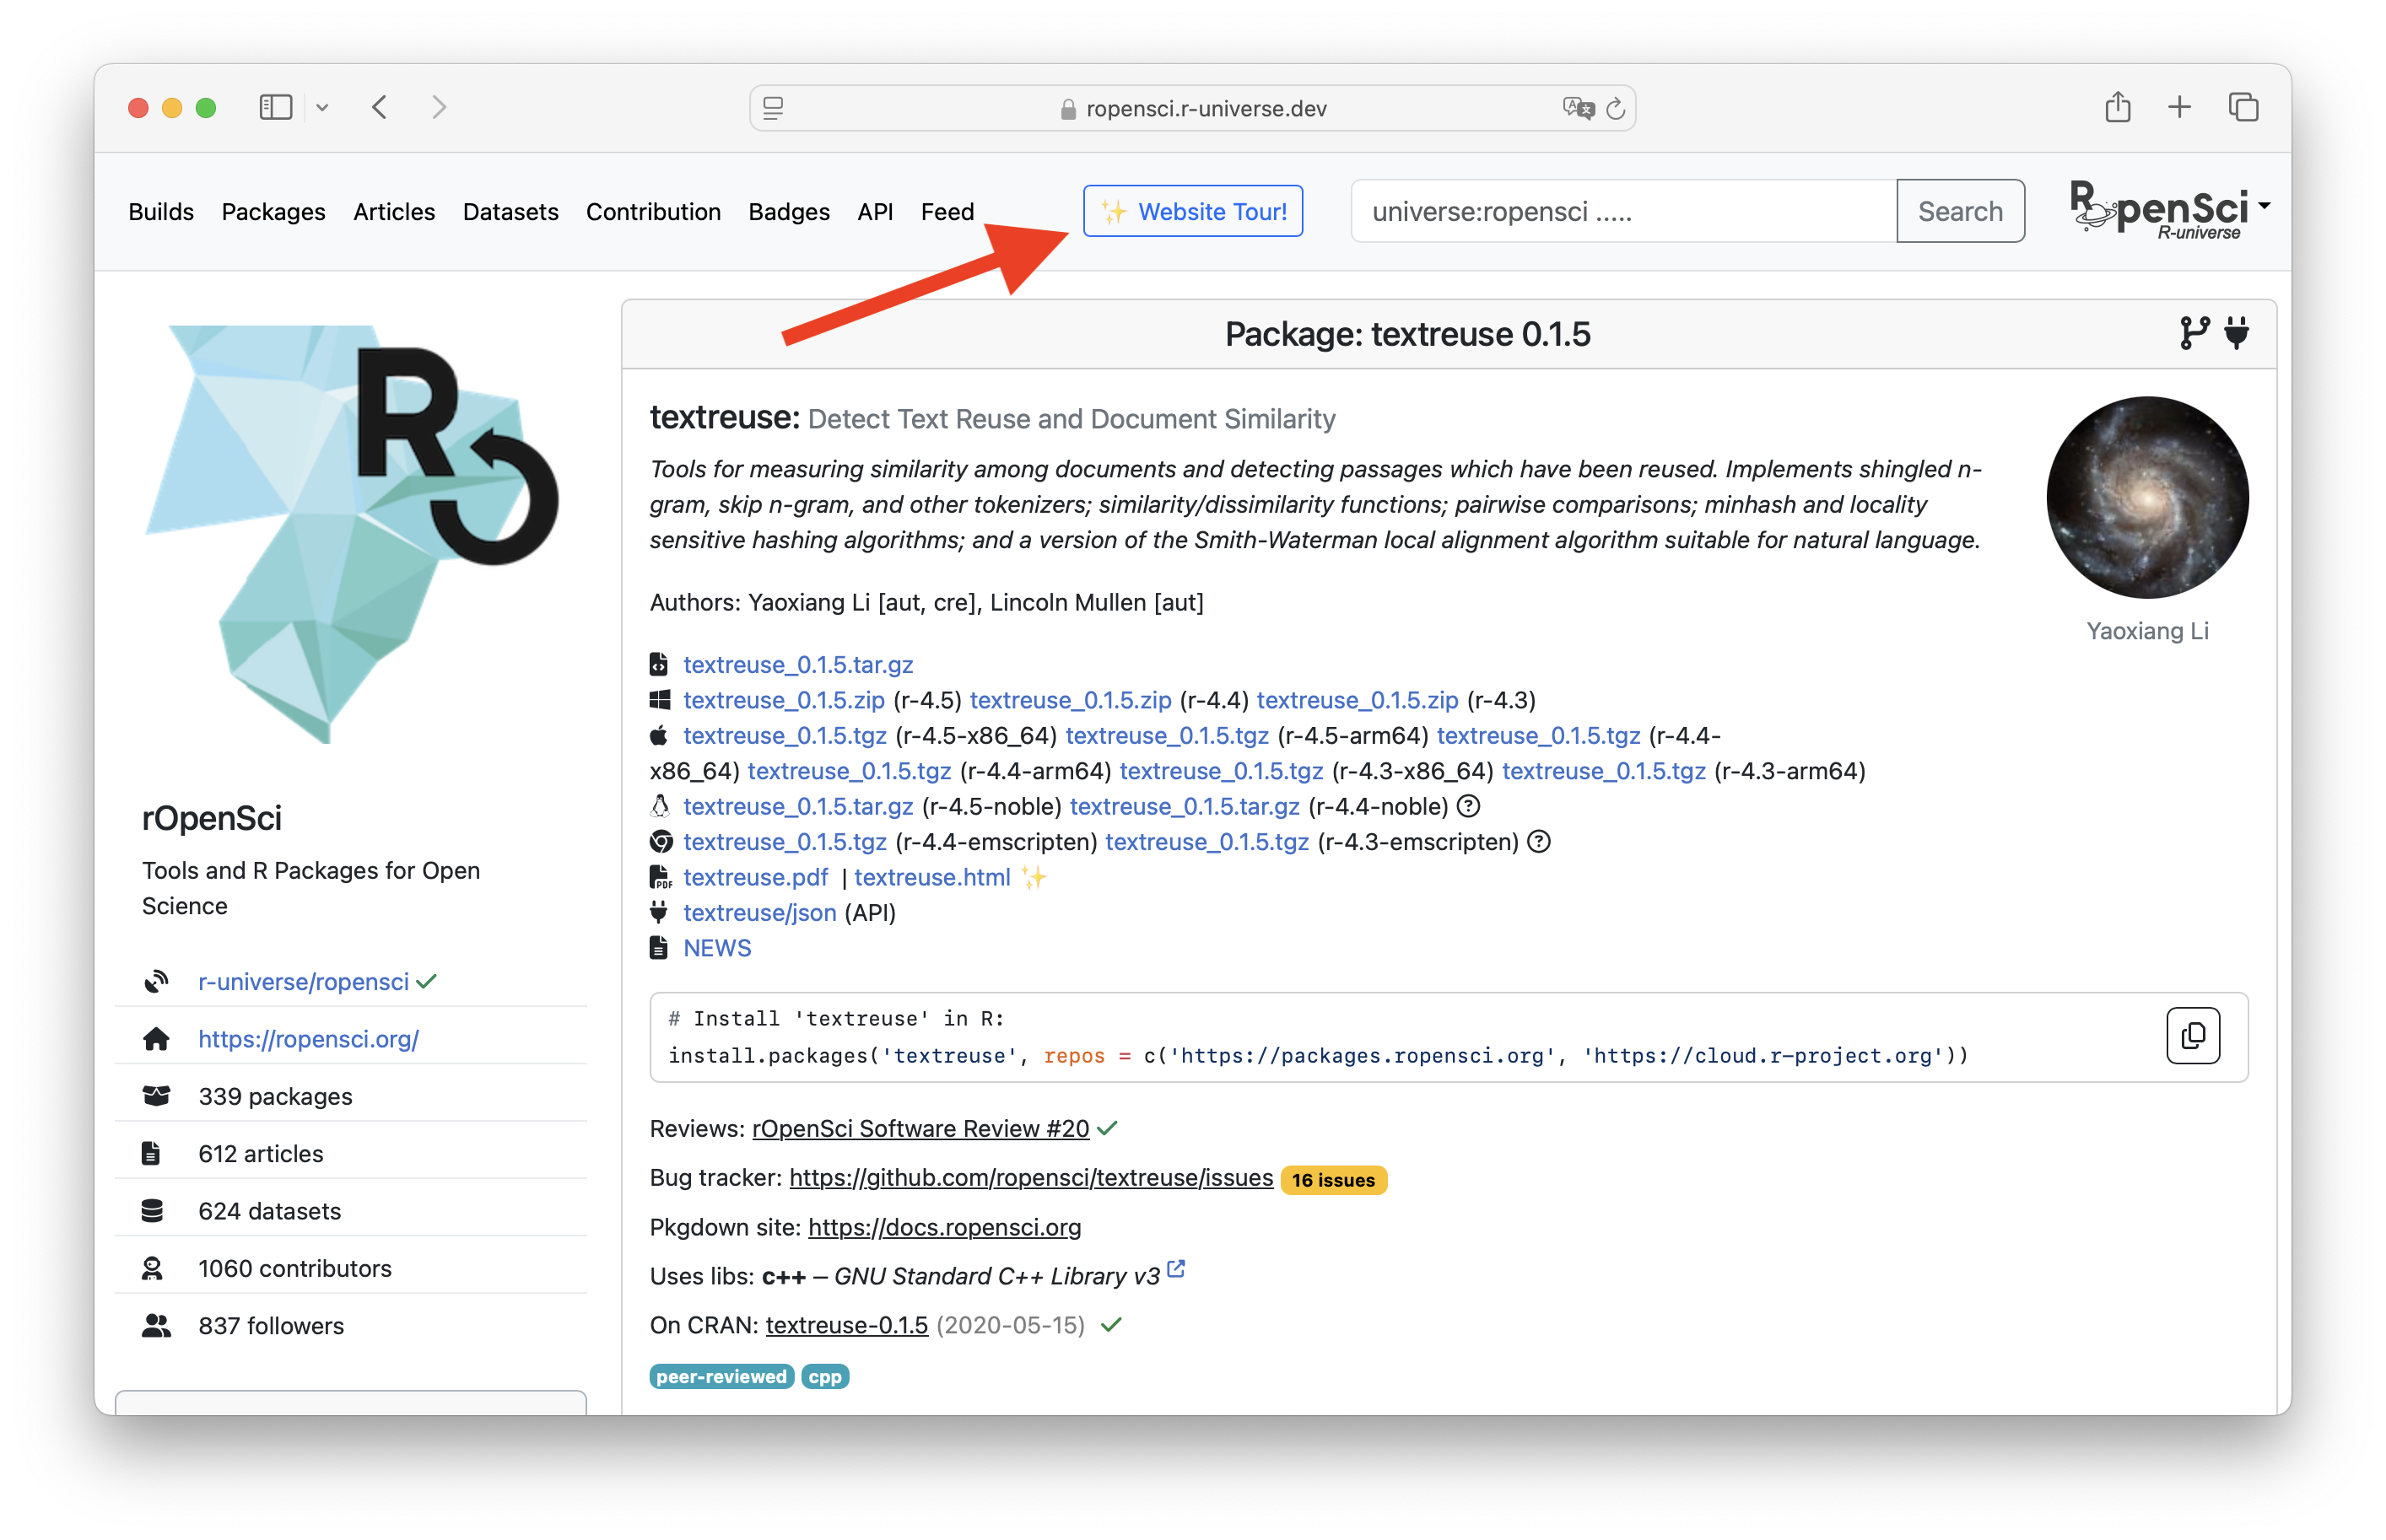Click the Yaoxiang Li maintainer name
The height and width of the screenshot is (1540, 2386).
(2147, 631)
